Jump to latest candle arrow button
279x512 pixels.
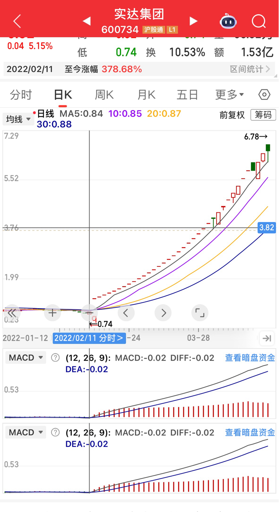[x=267, y=338]
